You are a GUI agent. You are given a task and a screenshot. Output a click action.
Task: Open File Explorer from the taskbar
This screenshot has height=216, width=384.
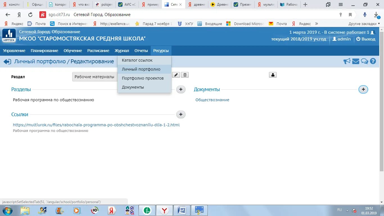(x=25, y=210)
